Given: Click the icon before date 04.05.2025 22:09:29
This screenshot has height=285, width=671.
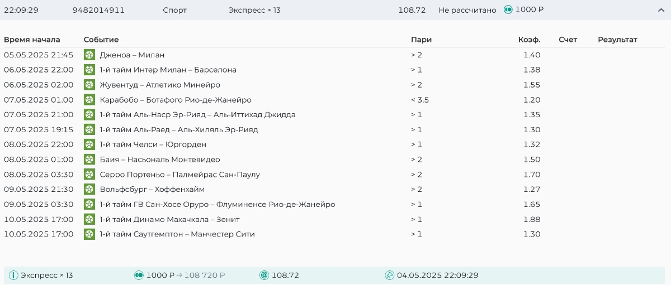Looking at the screenshot, I should 389,275.
